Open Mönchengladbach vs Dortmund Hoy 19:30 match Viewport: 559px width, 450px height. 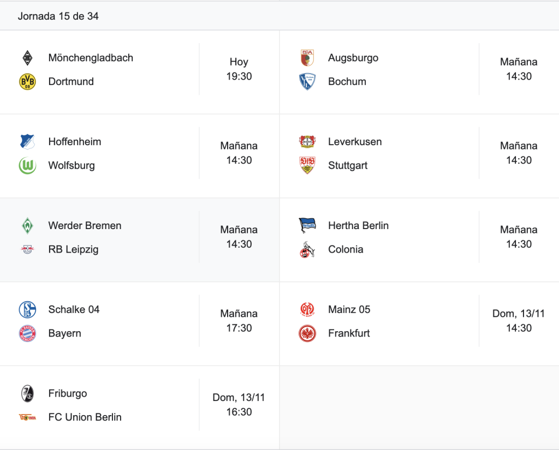pyautogui.click(x=140, y=73)
